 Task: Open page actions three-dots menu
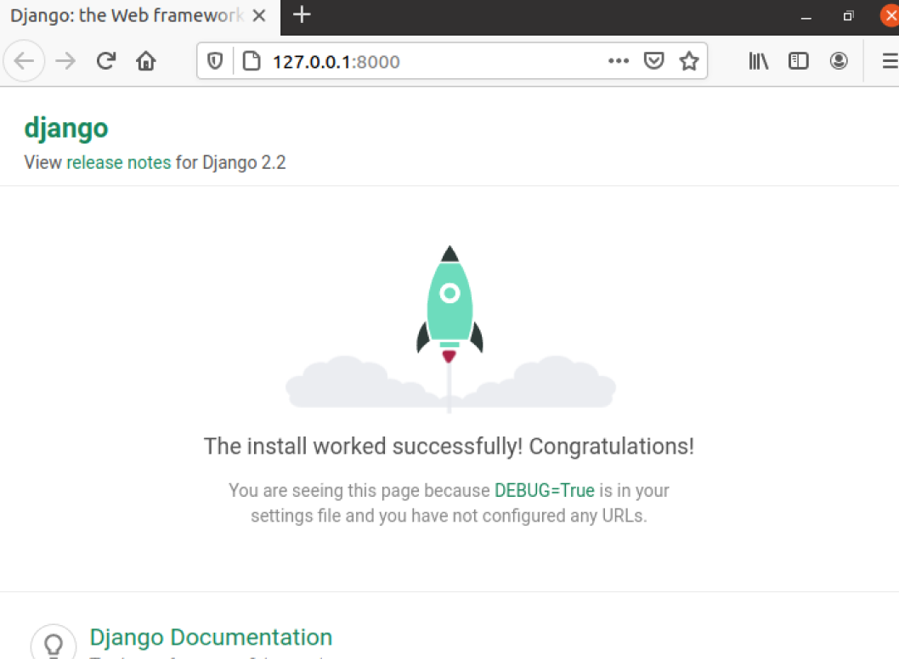coord(619,61)
